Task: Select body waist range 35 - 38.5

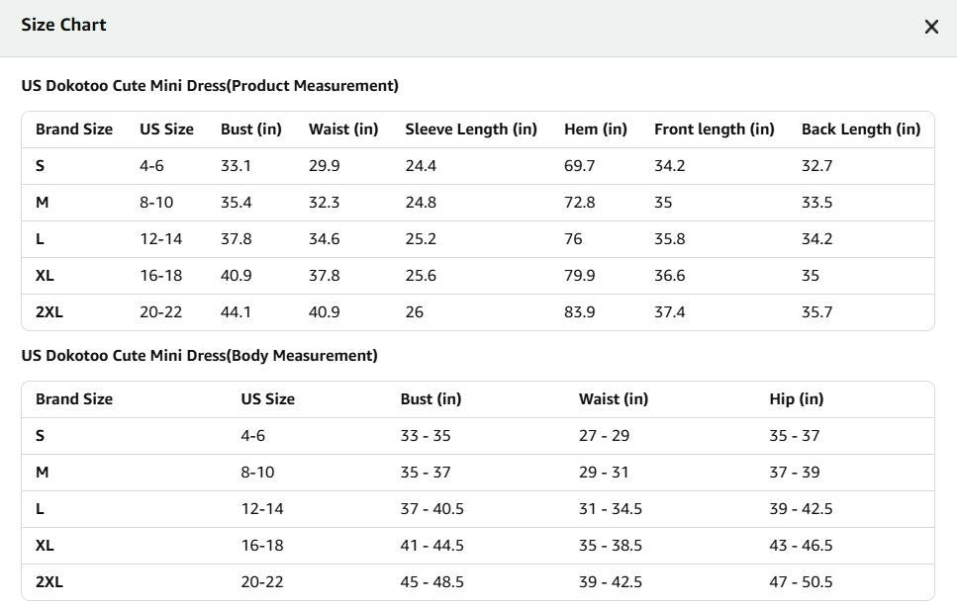Action: click(611, 546)
